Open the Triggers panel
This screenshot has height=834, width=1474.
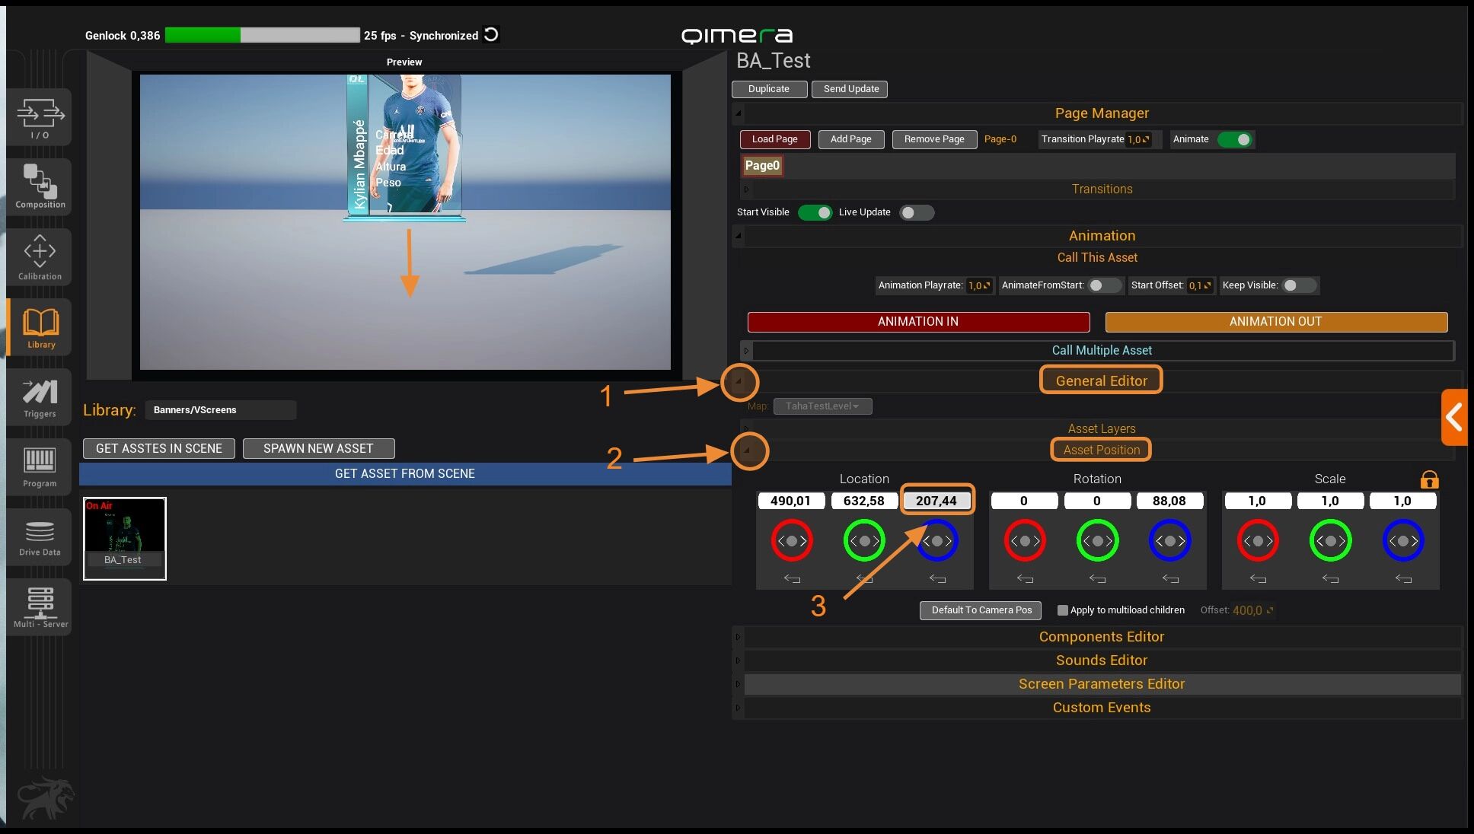pyautogui.click(x=40, y=397)
